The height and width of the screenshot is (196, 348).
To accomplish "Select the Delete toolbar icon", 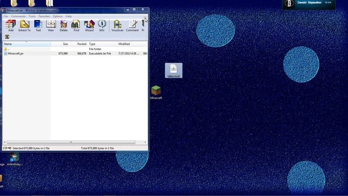I will coord(64,26).
